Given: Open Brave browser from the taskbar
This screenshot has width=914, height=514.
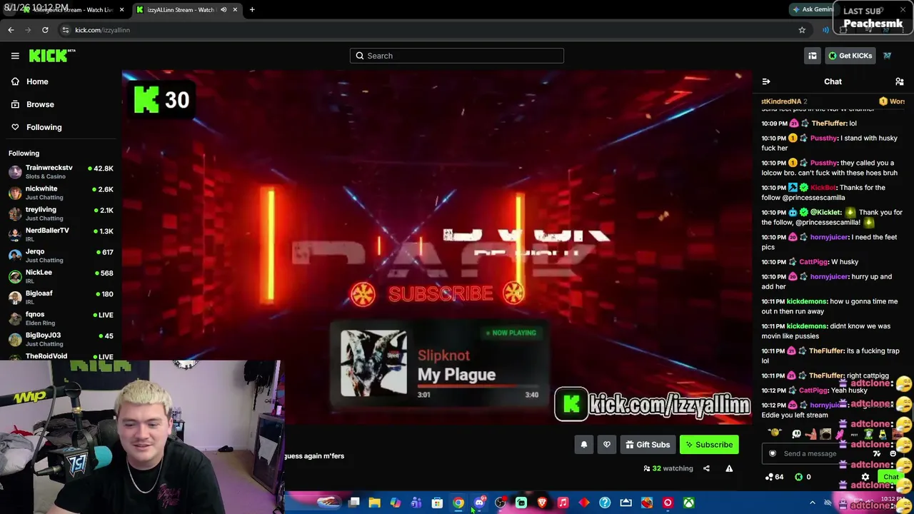Looking at the screenshot, I should pos(542,503).
